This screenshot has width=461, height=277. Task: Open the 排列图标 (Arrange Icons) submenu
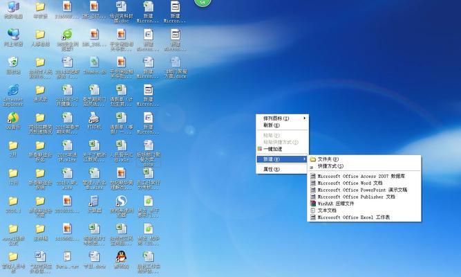(282, 118)
